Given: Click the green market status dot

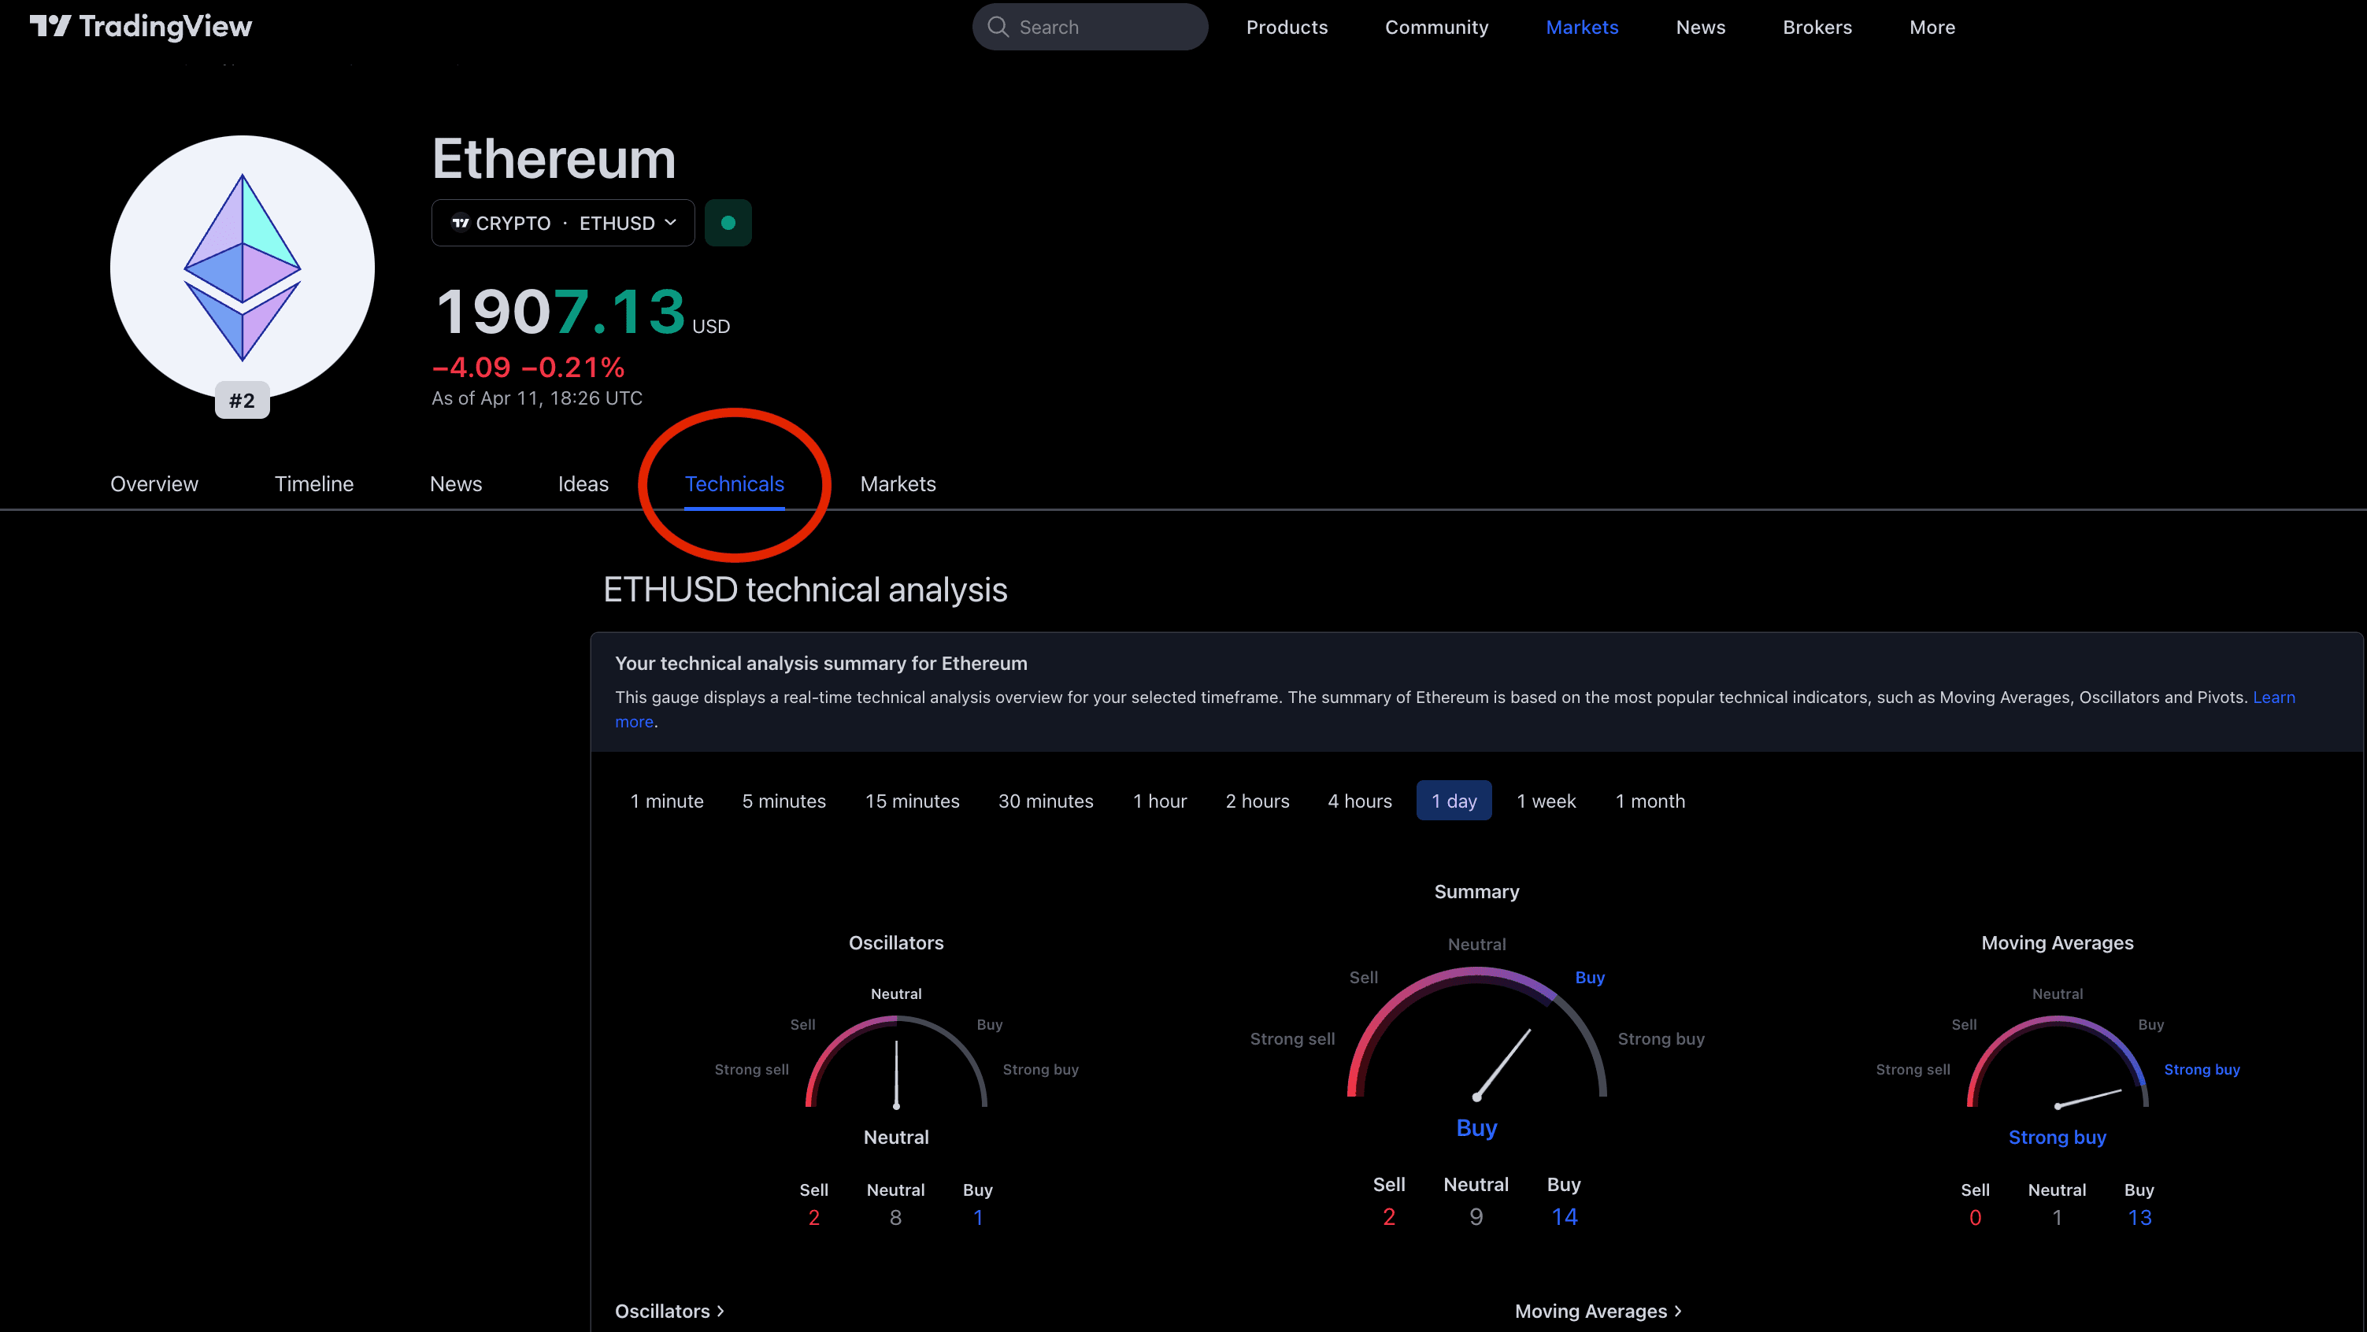Looking at the screenshot, I should pyautogui.click(x=728, y=224).
